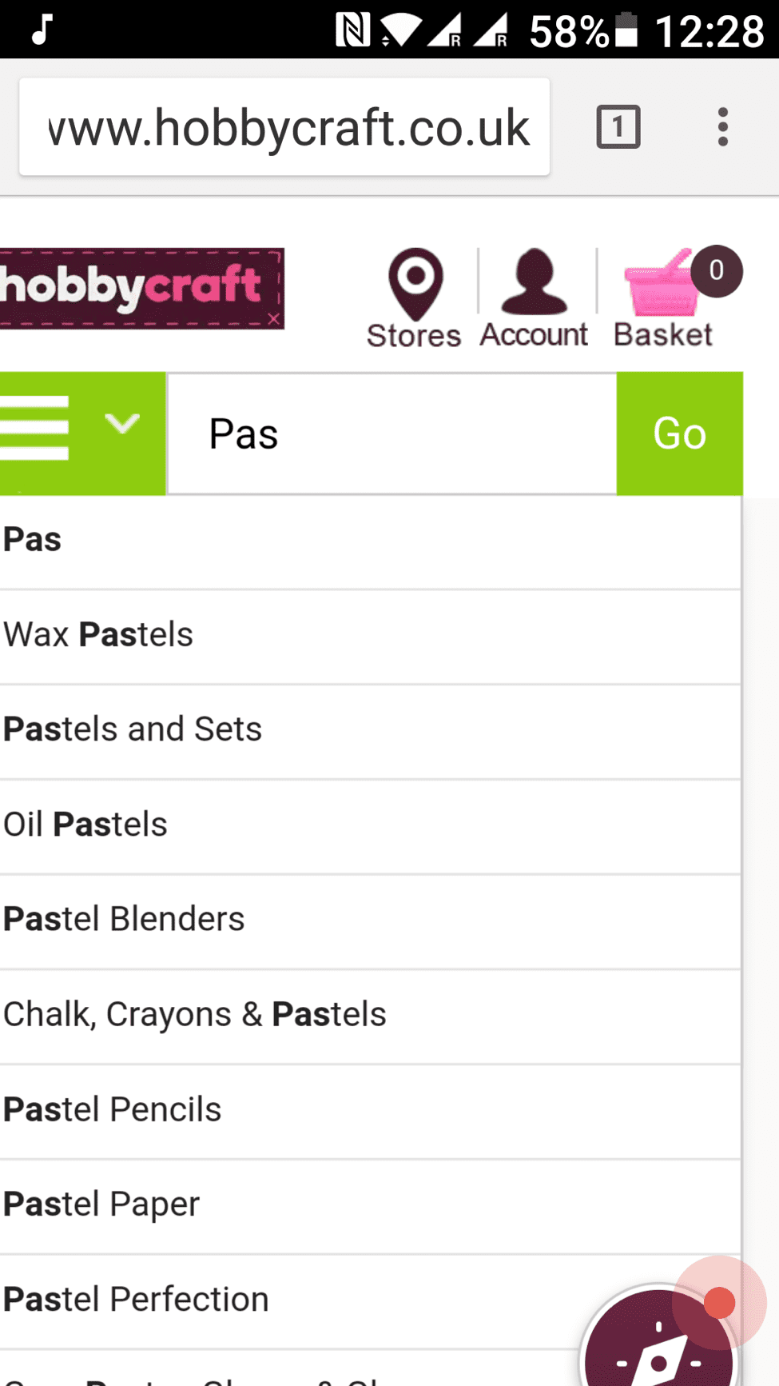Open the hamburger menu icon

pyautogui.click(x=35, y=429)
